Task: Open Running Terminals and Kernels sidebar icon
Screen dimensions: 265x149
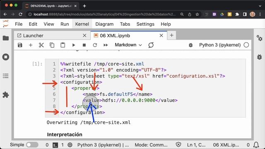Action: pos(6,57)
